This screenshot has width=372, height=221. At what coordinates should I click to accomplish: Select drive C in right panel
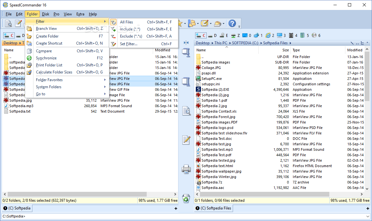click(201, 36)
